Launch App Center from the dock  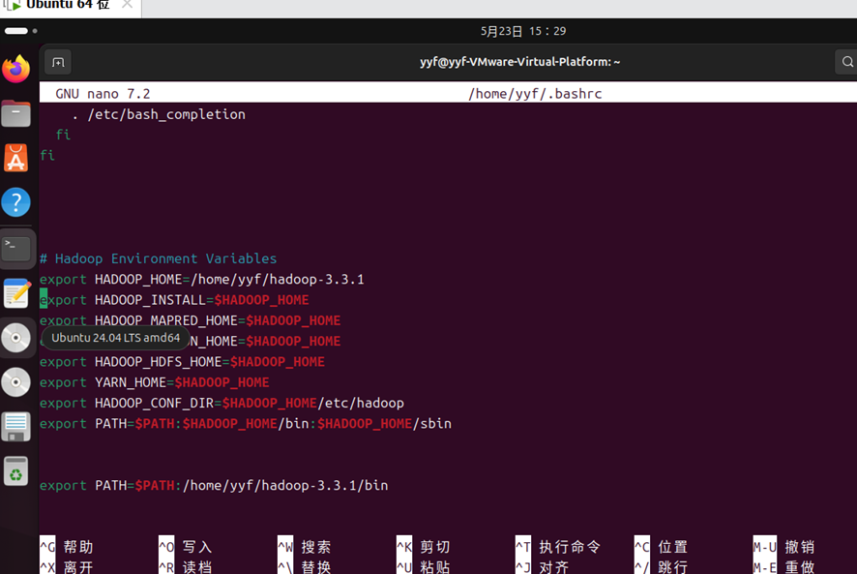[x=16, y=158]
